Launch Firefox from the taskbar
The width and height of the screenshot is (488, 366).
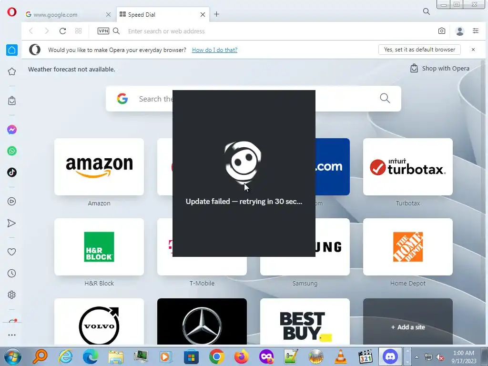pyautogui.click(x=241, y=356)
